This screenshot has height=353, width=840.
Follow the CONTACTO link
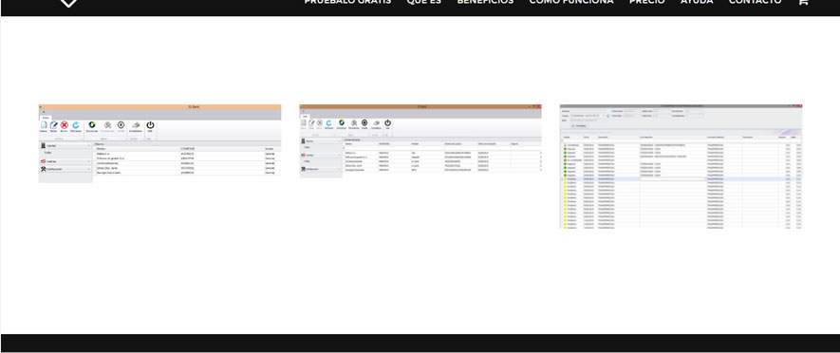click(x=755, y=2)
